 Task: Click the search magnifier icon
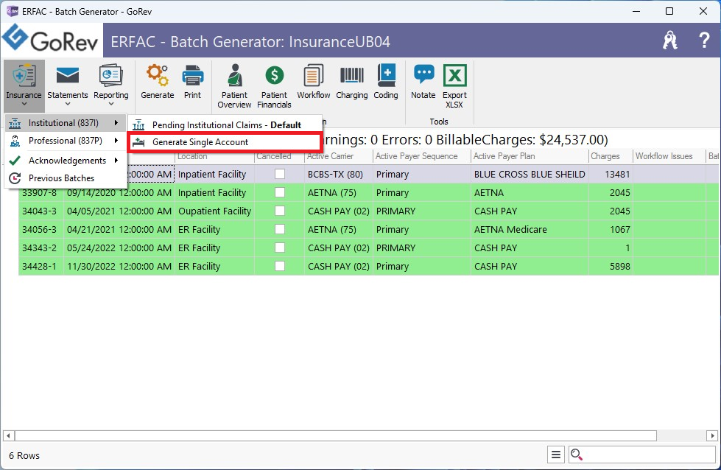pyautogui.click(x=576, y=455)
